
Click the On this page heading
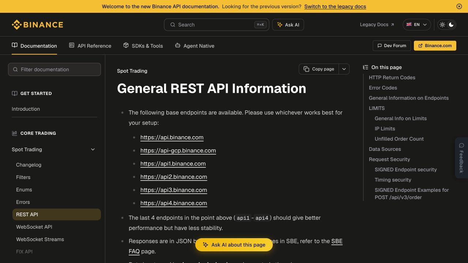tap(386, 67)
